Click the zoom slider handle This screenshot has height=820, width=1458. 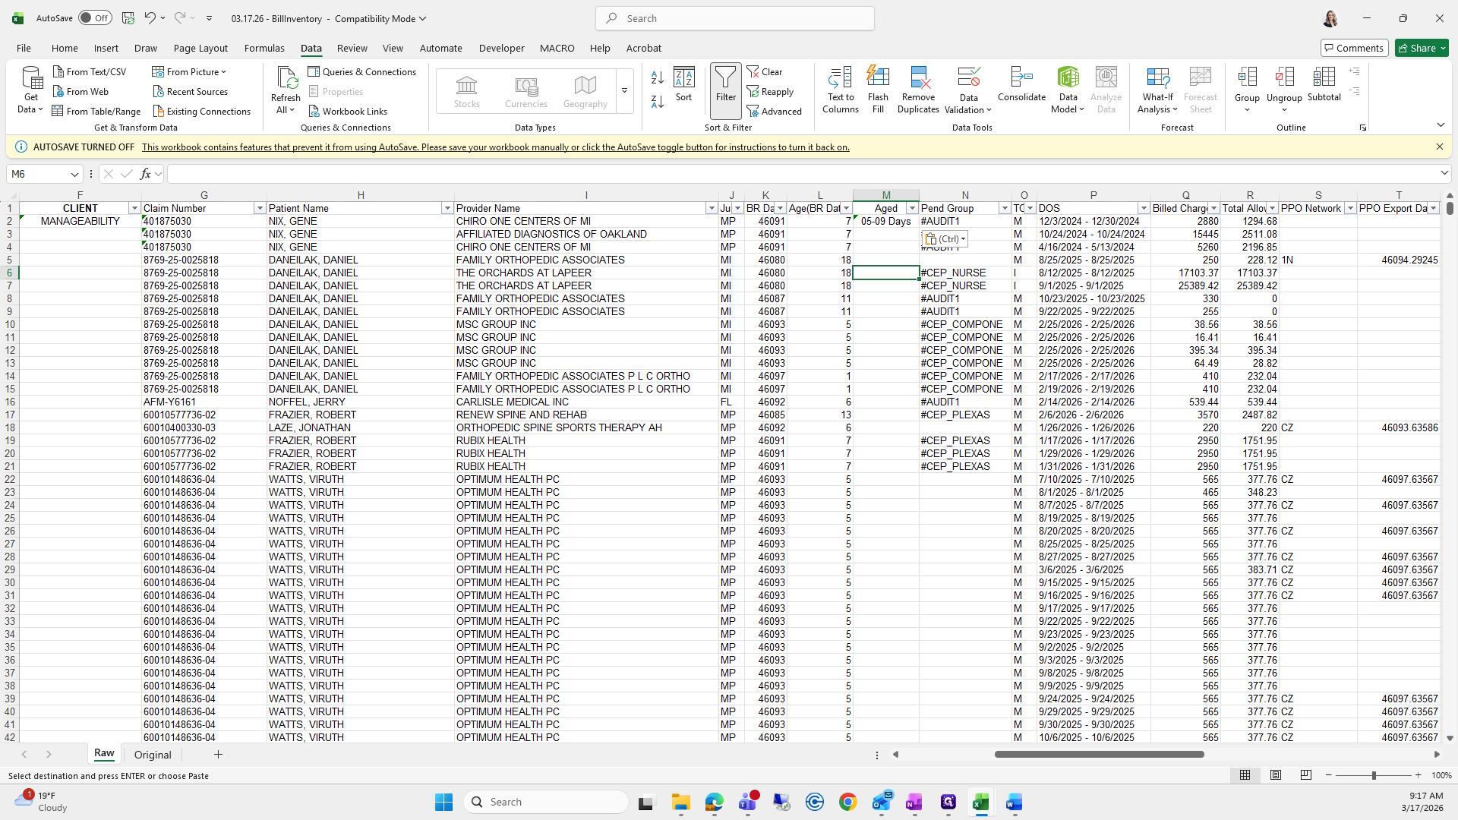tap(1373, 775)
